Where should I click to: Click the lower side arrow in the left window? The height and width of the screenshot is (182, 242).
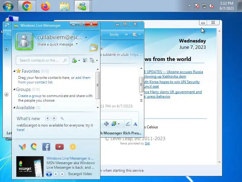click(6, 94)
